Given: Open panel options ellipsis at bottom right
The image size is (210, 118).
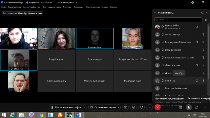Looking at the screenshot, I should (205, 107).
